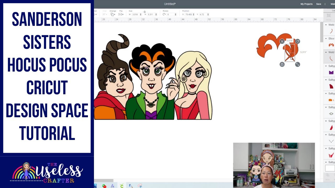335x188 pixels.
Task: Click the Untitled* project title
Action: (170, 4)
